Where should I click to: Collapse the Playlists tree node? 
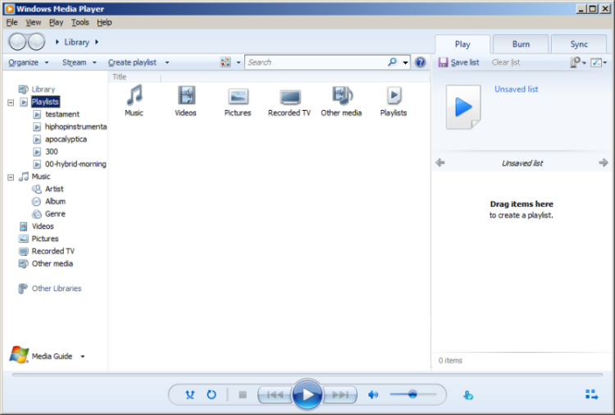[11, 103]
